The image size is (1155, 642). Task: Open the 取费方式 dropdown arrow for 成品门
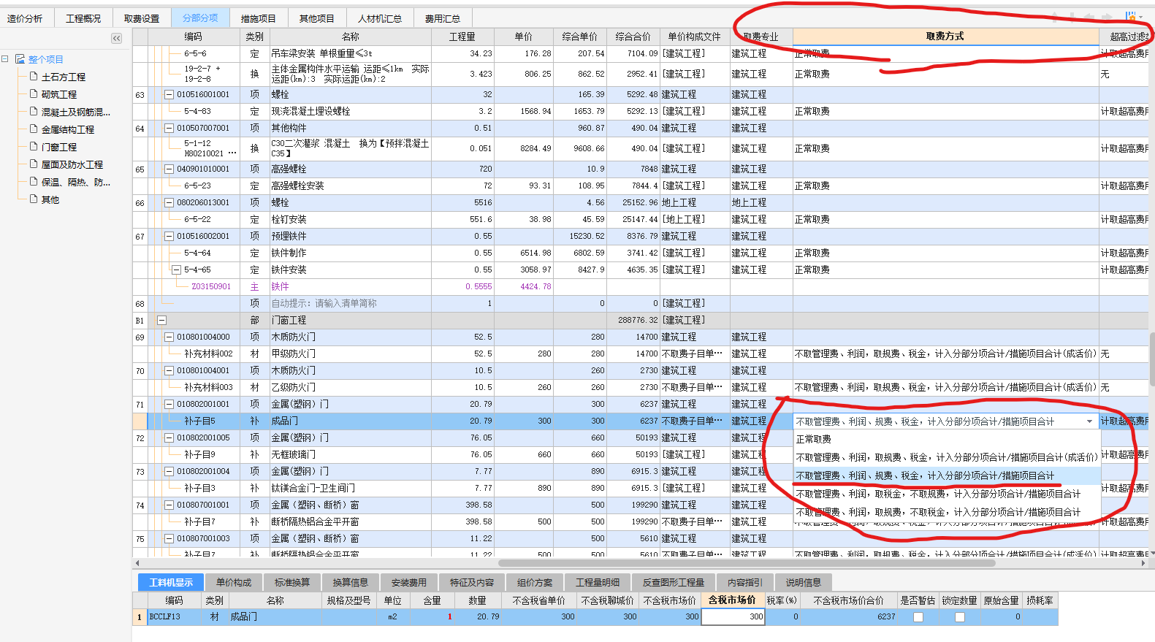1089,421
